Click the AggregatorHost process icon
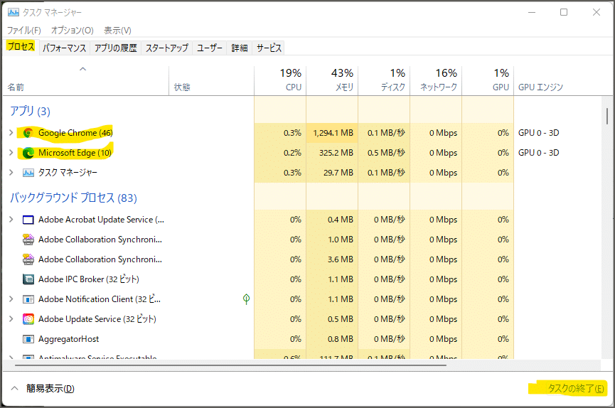 pos(28,339)
